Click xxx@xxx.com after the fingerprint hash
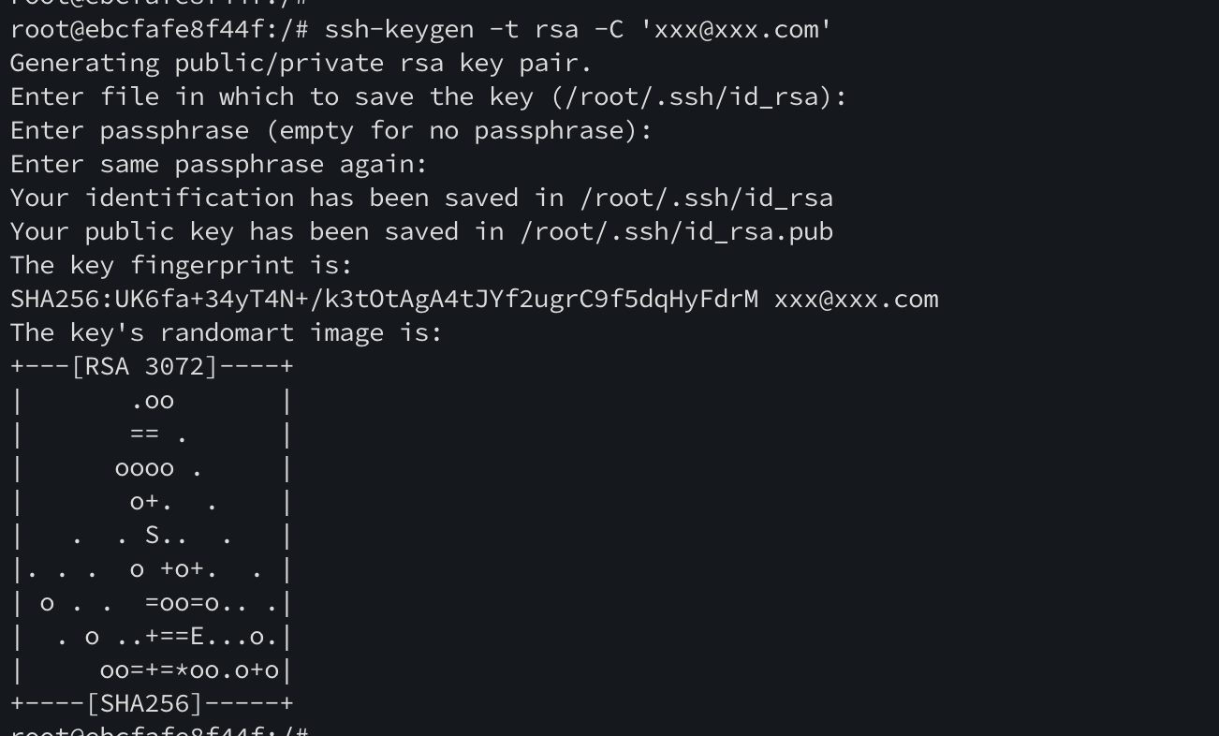1219x736 pixels. 856,299
